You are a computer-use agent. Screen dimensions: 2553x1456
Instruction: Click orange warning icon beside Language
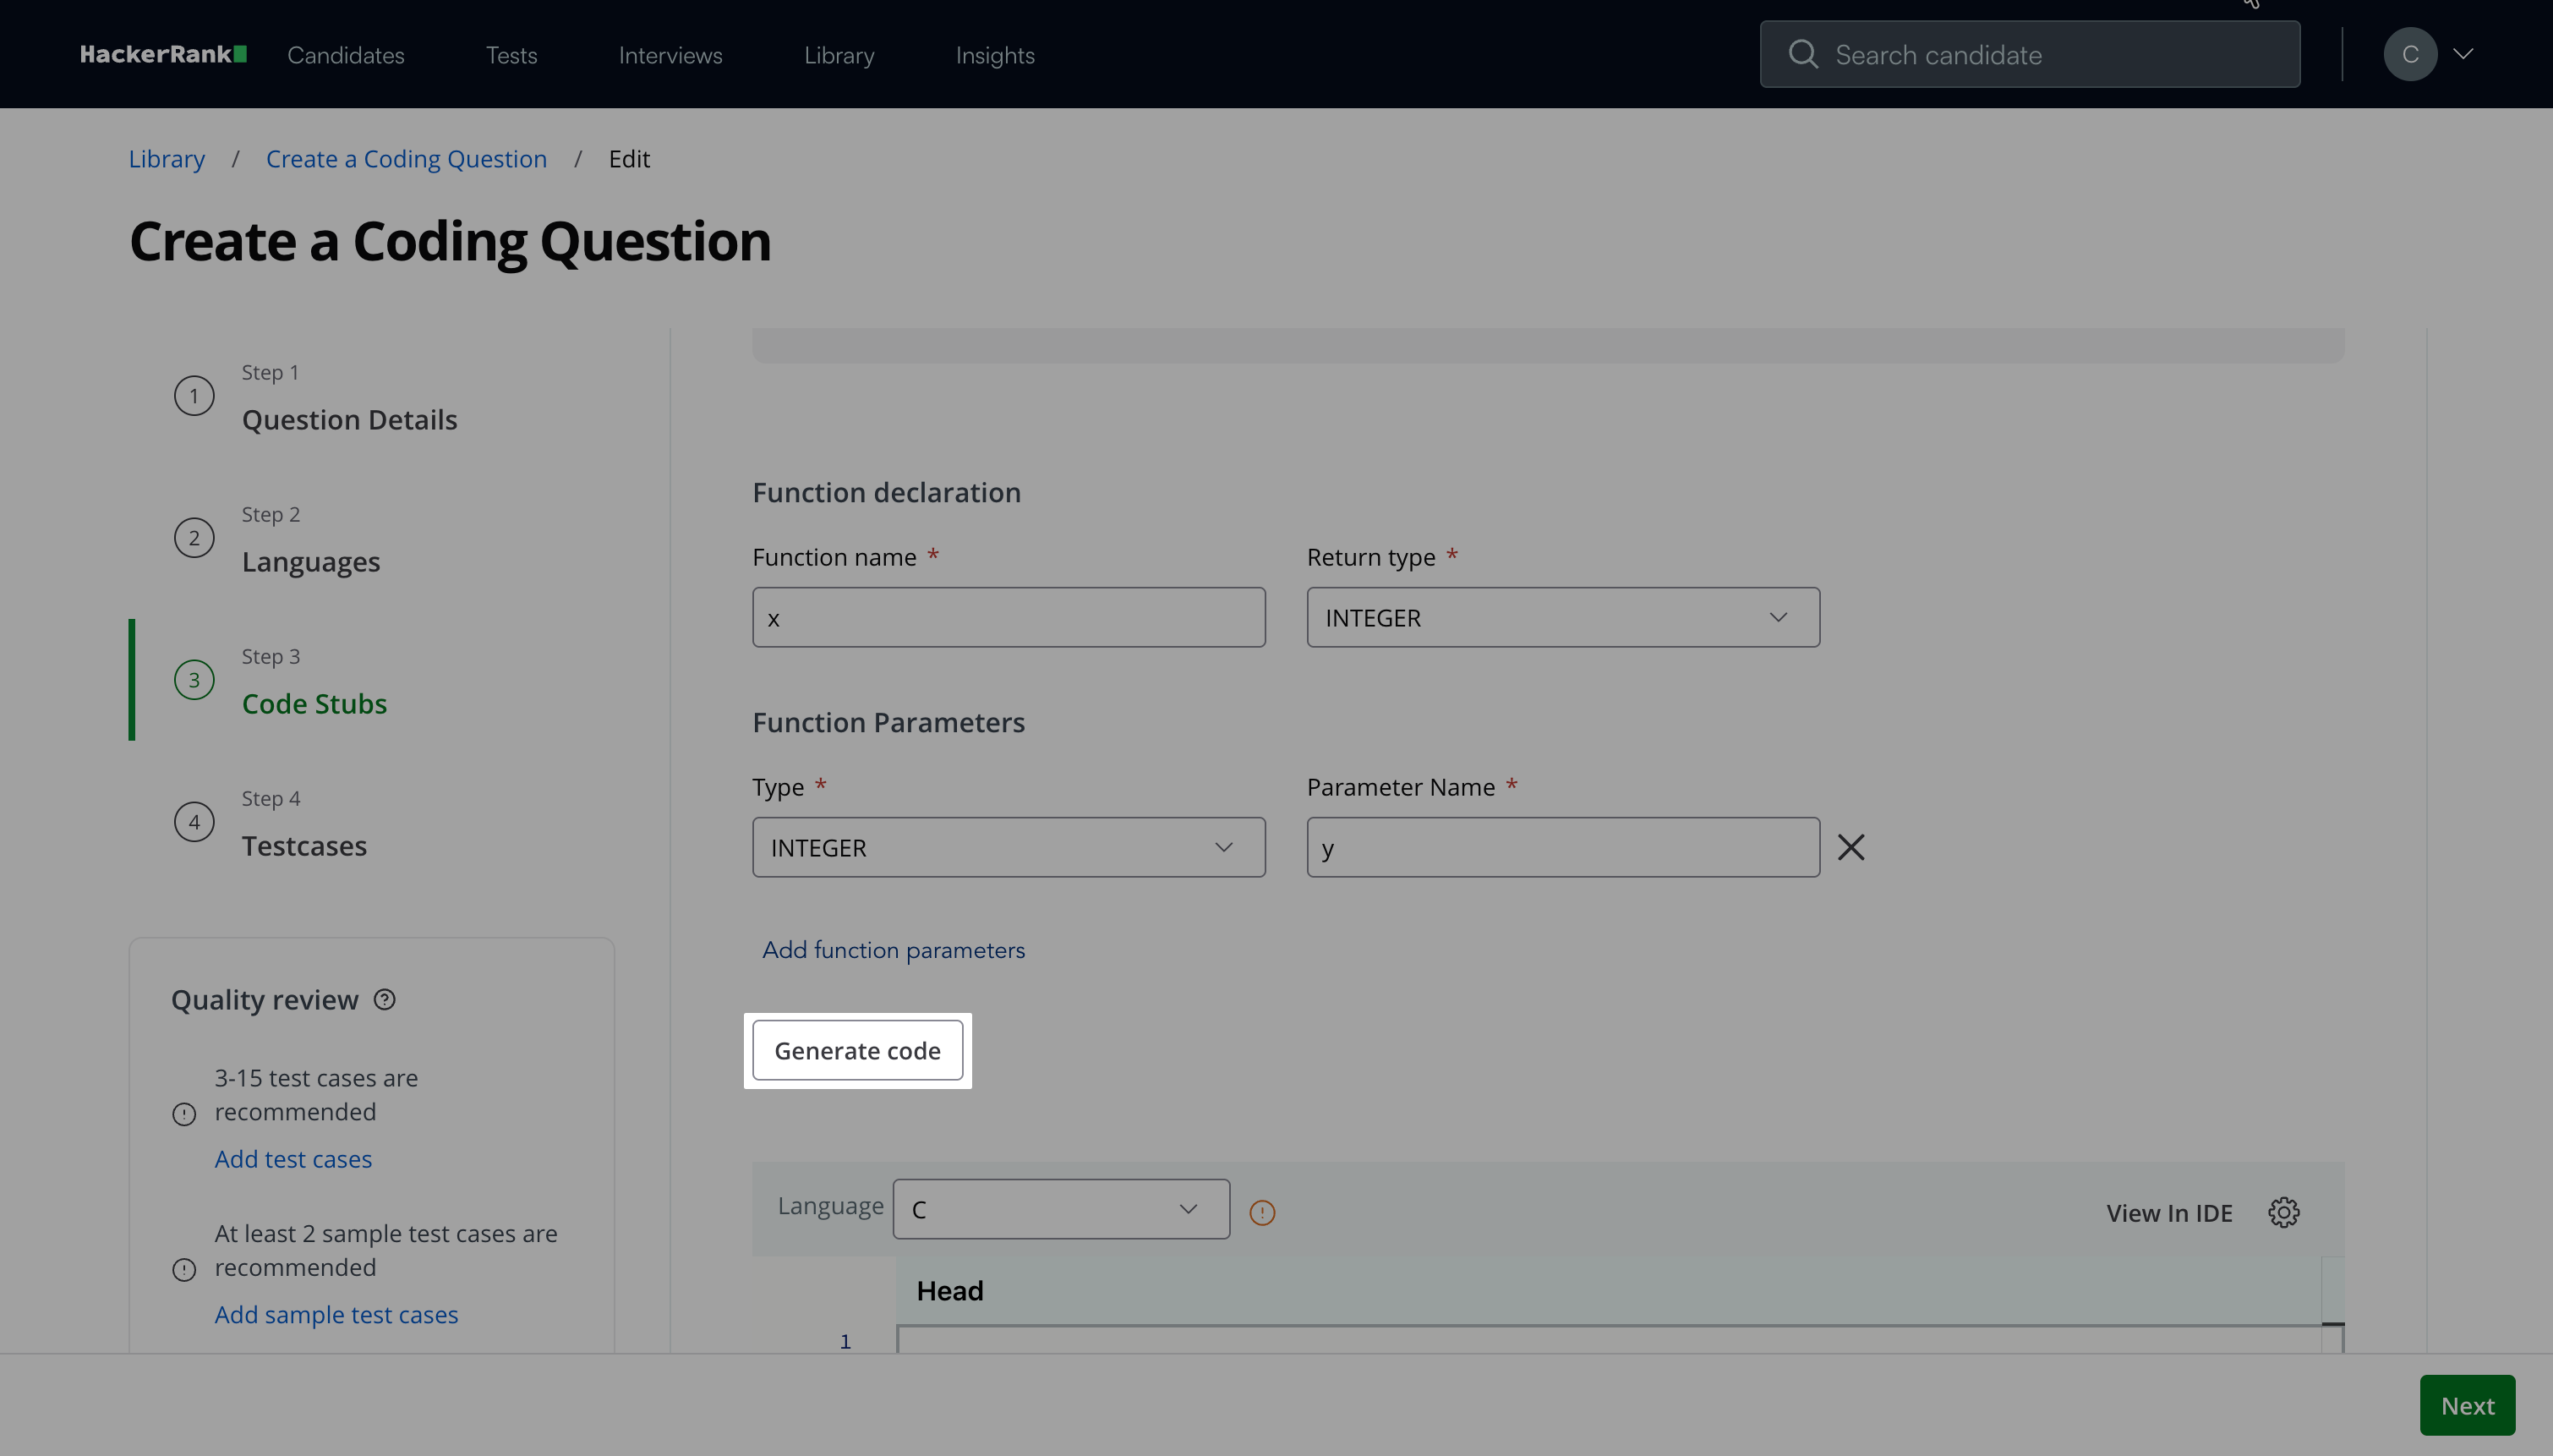[x=1261, y=1212]
